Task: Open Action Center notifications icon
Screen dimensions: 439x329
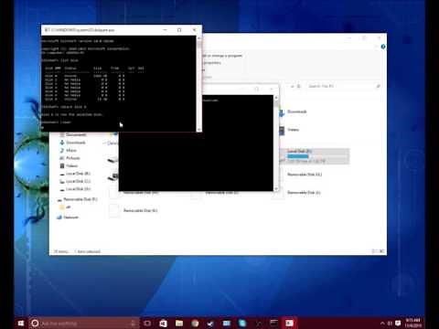Action: 398,324
